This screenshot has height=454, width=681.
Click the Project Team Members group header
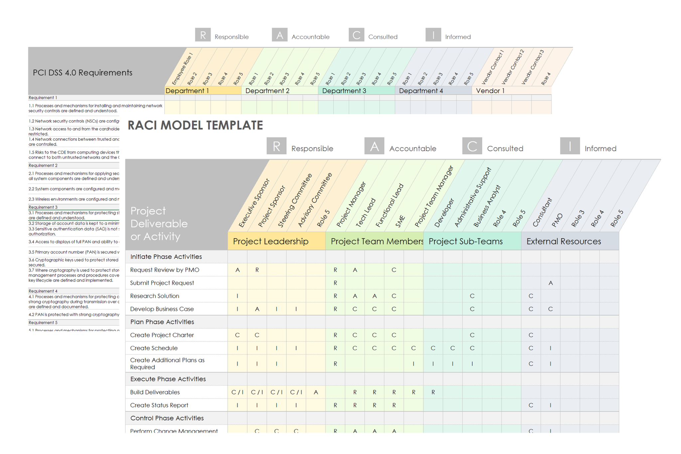(374, 241)
